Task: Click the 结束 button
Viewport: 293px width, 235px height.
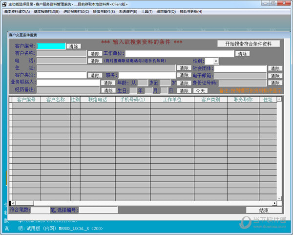Action: click(264, 210)
